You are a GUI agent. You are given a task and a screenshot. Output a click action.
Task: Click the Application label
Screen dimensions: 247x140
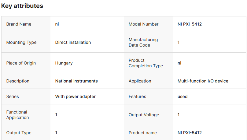point(140,81)
